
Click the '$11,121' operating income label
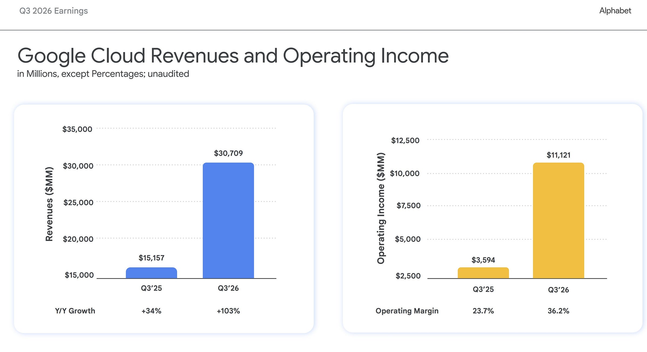tap(559, 155)
